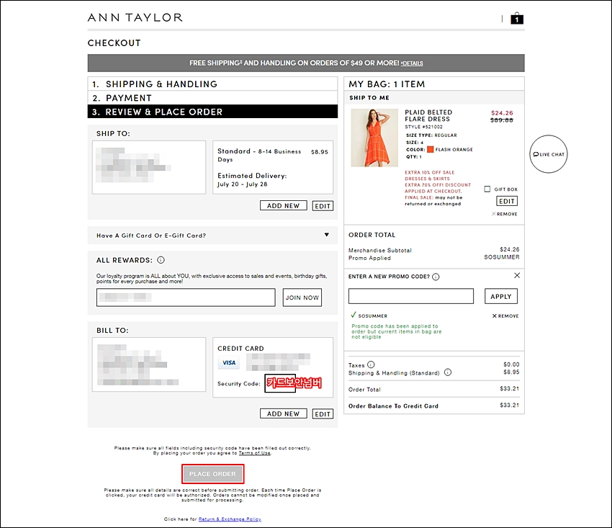Viewport: 612px width, 528px height.
Task: Click the Estimated Delivery dates text
Action: coord(243,184)
